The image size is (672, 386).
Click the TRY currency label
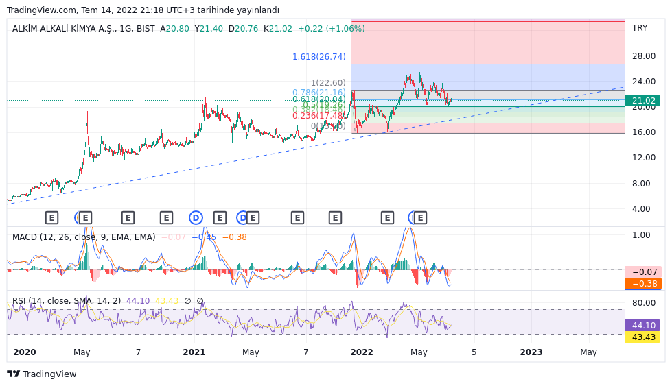tap(640, 28)
